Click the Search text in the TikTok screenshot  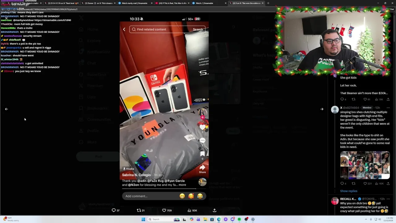coord(198,29)
